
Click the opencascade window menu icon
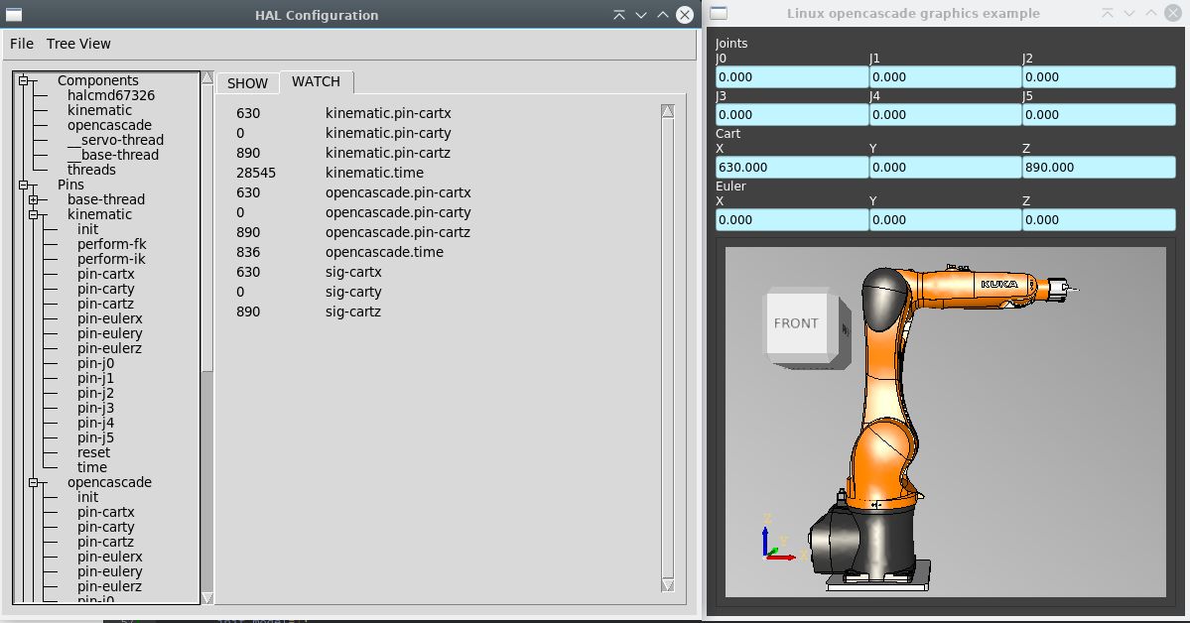coord(719,14)
